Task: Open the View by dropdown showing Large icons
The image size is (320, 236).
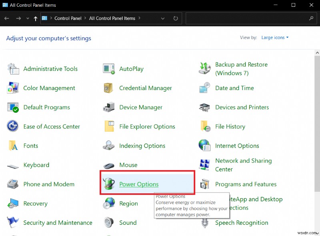Action: pyautogui.click(x=274, y=37)
